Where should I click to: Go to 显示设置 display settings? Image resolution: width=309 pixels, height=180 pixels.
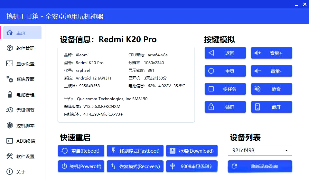click(x=22, y=63)
